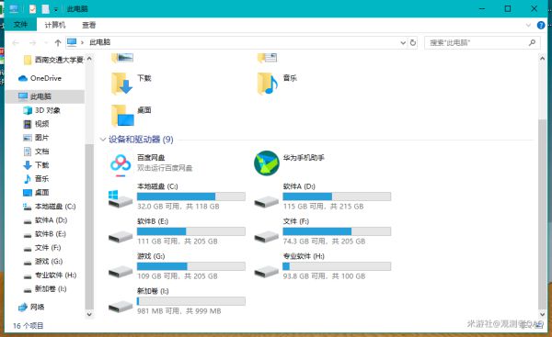The width and height of the screenshot is (552, 337).
Task: Click properties icon in quick access toolbar
Action: click(32, 9)
